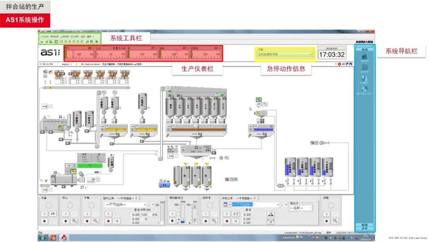Click the green burner status bar
429x242 pixels.
pyautogui.click(x=90, y=166)
